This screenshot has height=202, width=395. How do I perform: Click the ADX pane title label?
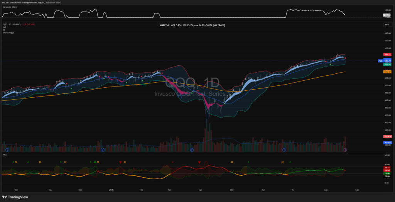point(5,154)
